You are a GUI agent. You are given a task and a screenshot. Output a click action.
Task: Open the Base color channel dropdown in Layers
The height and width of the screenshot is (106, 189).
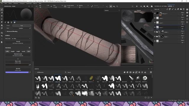pyautogui.click(x=158, y=9)
